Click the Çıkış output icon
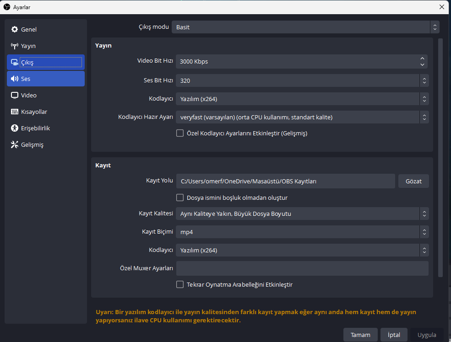 click(x=14, y=62)
